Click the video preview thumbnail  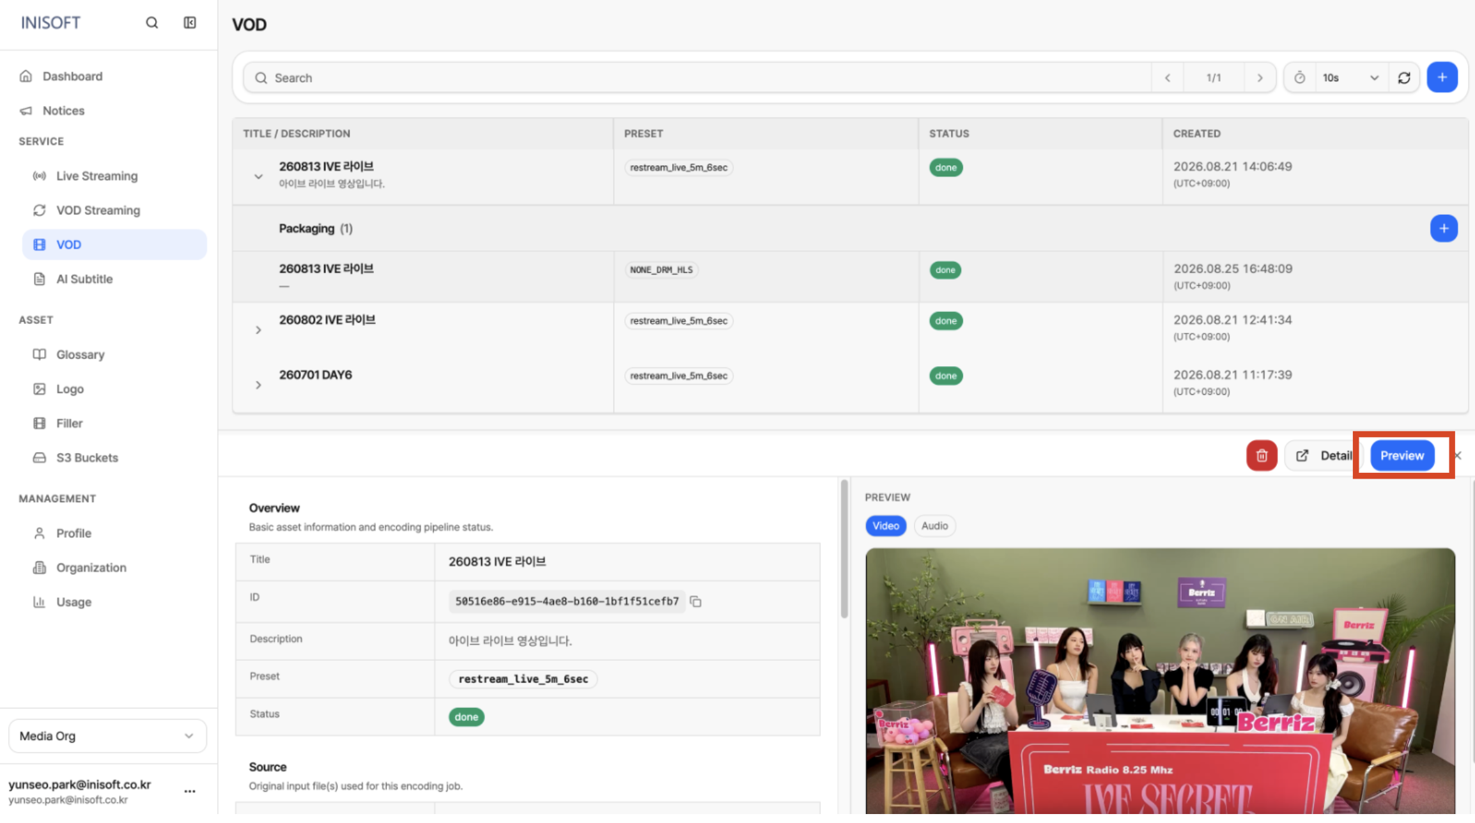tap(1160, 681)
